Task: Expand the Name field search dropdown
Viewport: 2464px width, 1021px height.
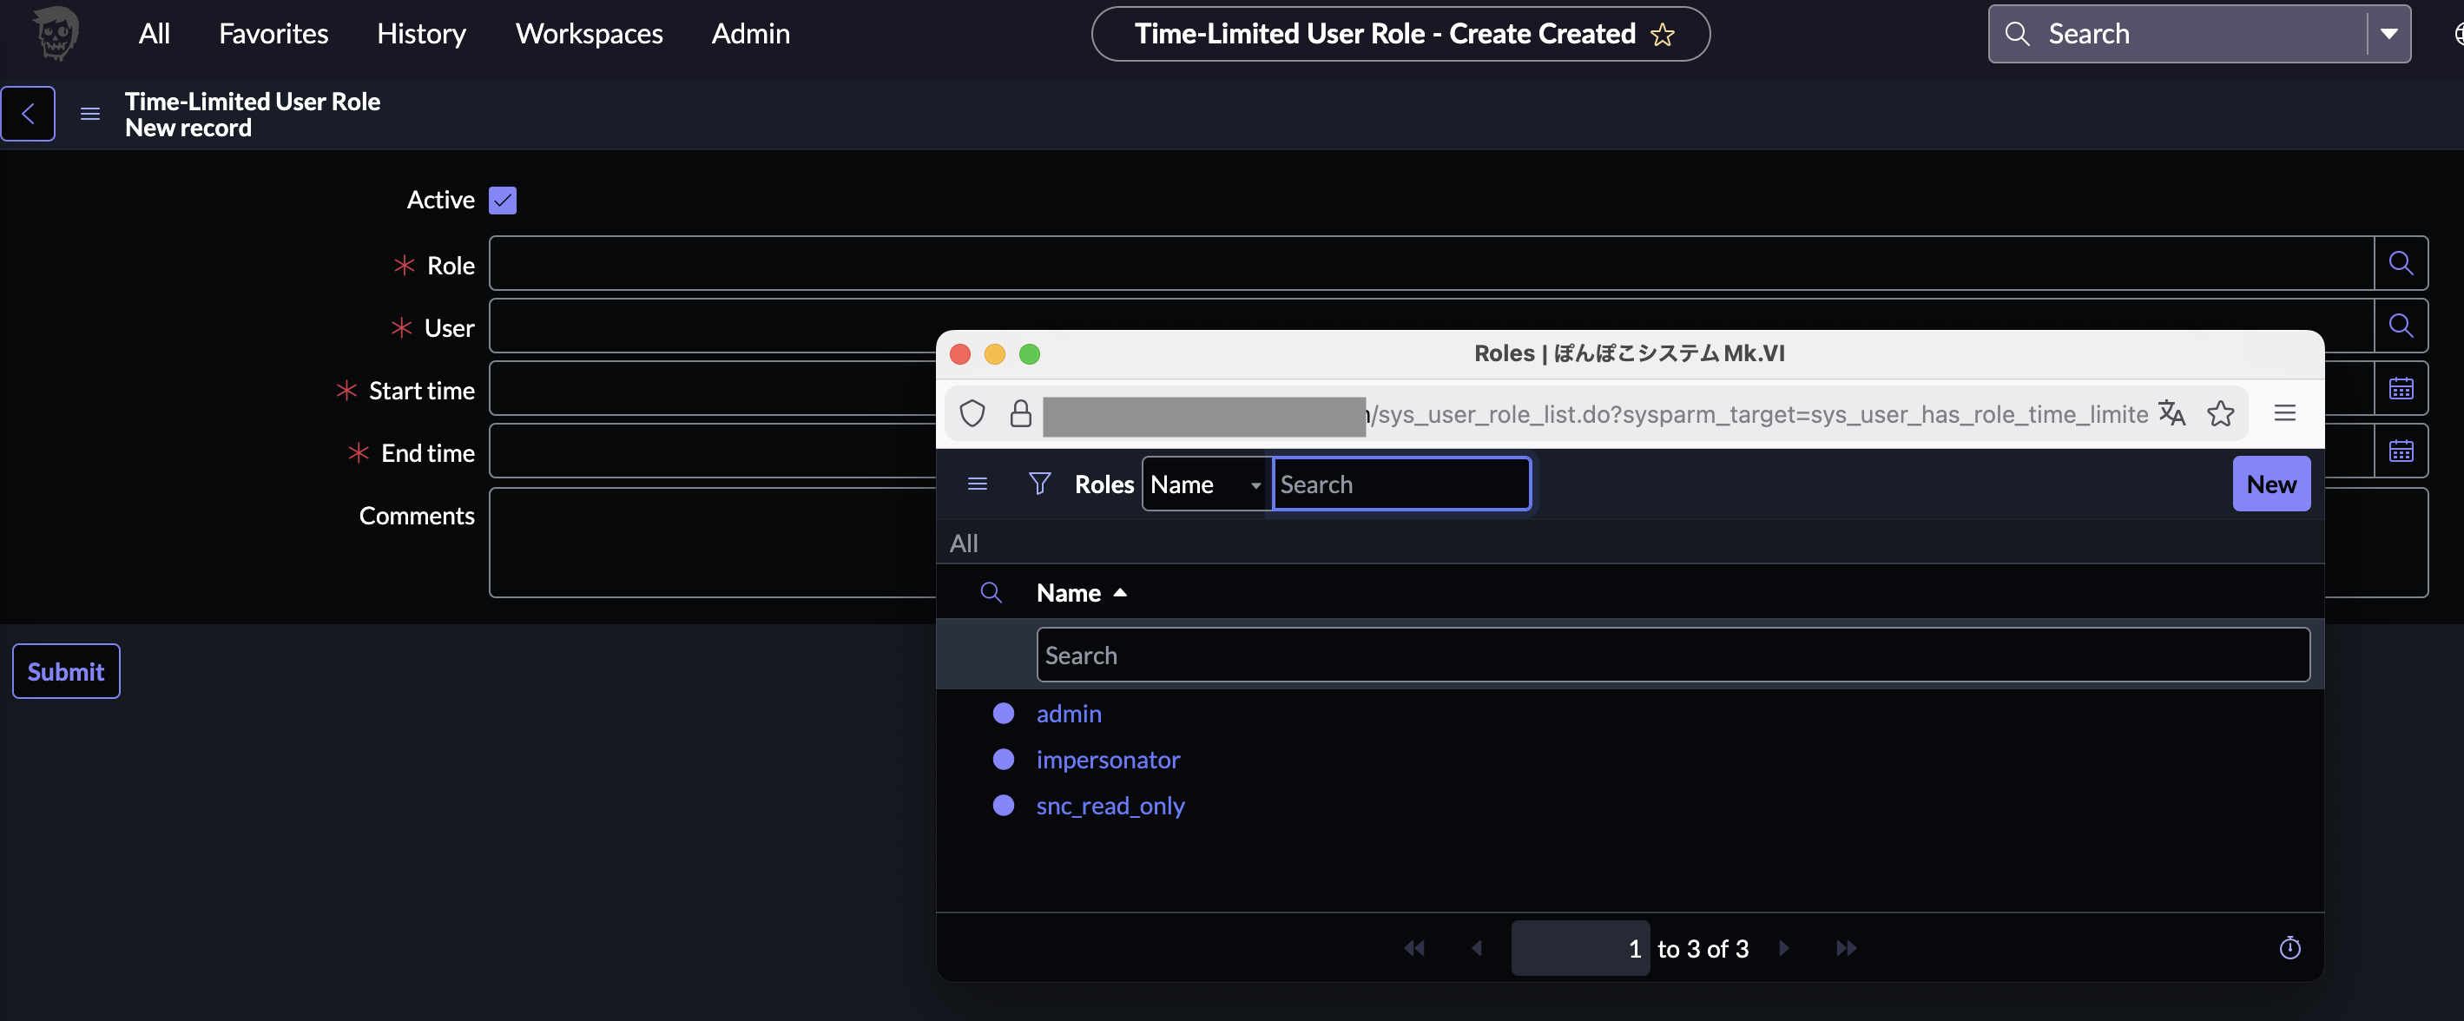Action: coord(1205,484)
